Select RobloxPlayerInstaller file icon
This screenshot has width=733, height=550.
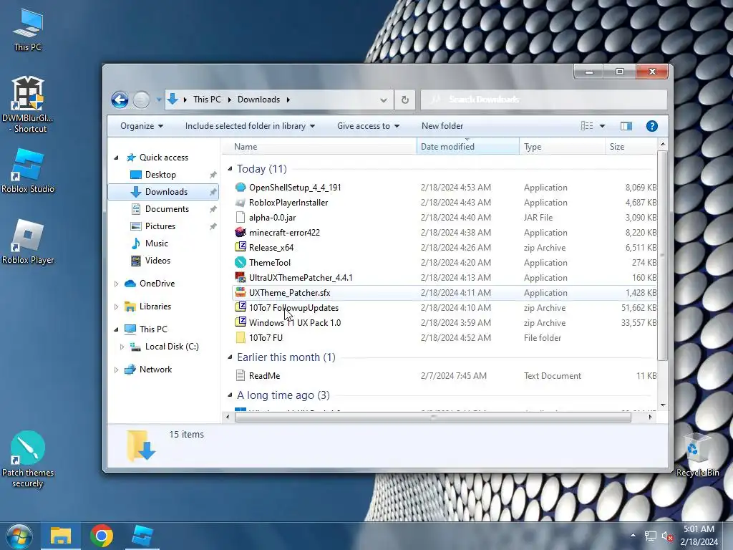(x=241, y=203)
